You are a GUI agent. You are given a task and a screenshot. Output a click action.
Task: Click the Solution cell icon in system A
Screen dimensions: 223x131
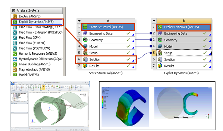tap(85, 59)
